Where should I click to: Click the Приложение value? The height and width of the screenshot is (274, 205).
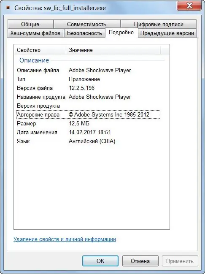(84, 79)
